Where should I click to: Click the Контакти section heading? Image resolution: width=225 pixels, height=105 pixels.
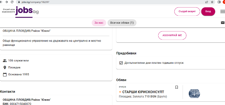[x=7, y=91]
